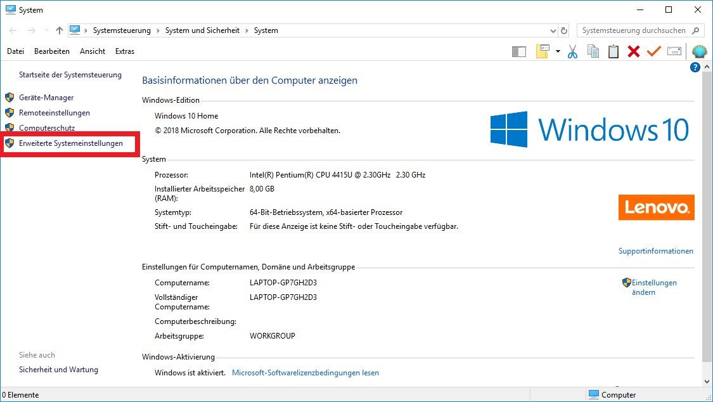Click 'Windows 10 Home' edition text
The image size is (713, 402).
click(186, 116)
